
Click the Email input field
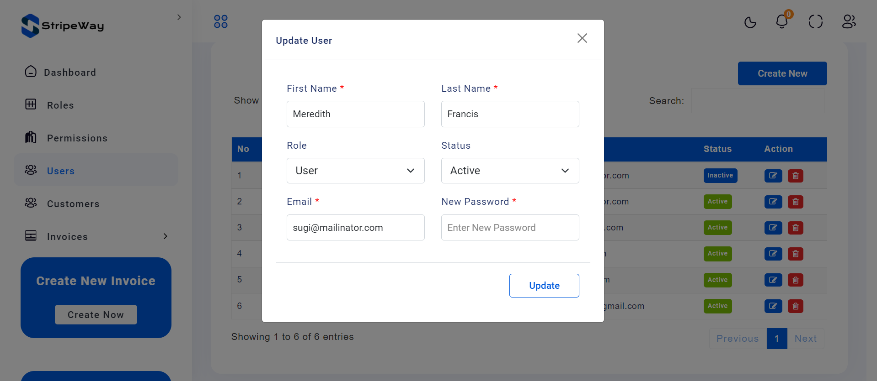(356, 228)
